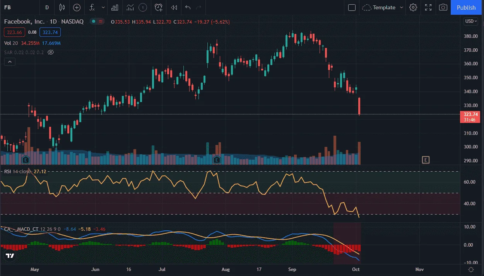Screen dimensions: 484x276
Task: Expand the favorite indicators dropdown arrow
Action: [x=103, y=7]
